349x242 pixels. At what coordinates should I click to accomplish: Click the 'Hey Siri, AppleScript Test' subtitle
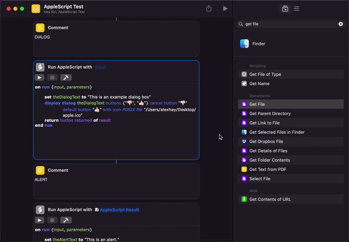tap(64, 12)
